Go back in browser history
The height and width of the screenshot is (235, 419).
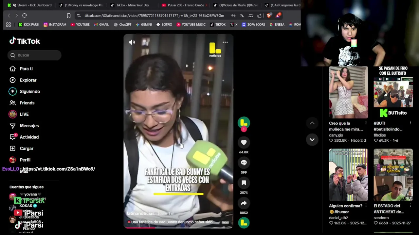[9, 15]
